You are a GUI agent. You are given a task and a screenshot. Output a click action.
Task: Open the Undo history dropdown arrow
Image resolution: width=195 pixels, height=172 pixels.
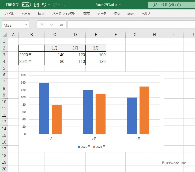tap(49, 5)
